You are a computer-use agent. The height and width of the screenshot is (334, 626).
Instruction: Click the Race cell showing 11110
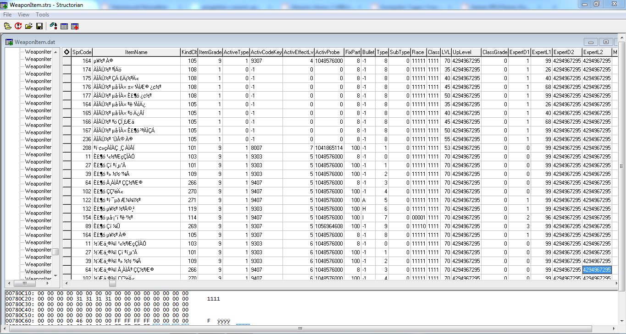pyautogui.click(x=418, y=226)
